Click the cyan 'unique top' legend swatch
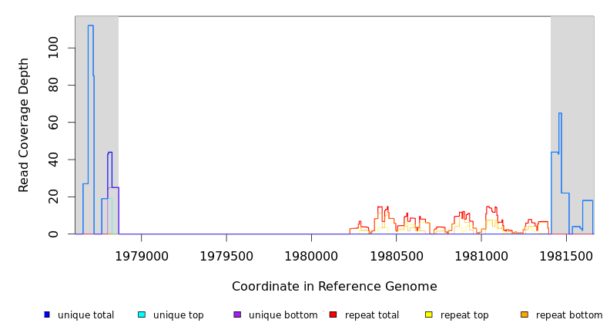The width and height of the screenshot is (610, 333). click(x=142, y=314)
